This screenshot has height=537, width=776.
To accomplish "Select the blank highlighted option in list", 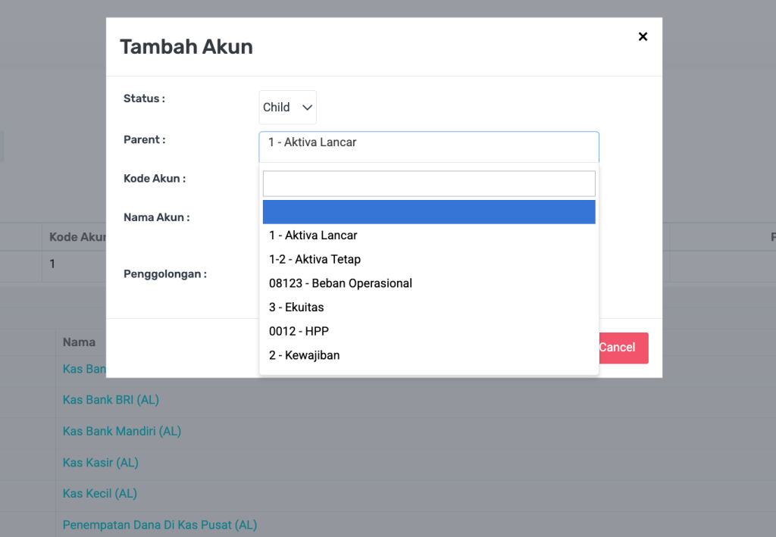I will tap(428, 212).
